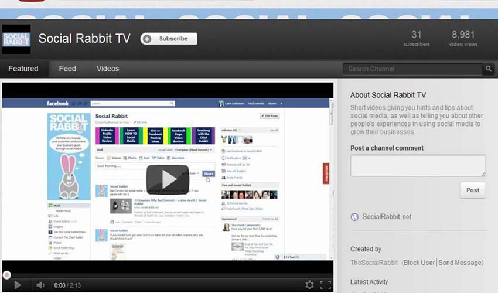Switch to the Feed tab

pyautogui.click(x=67, y=69)
